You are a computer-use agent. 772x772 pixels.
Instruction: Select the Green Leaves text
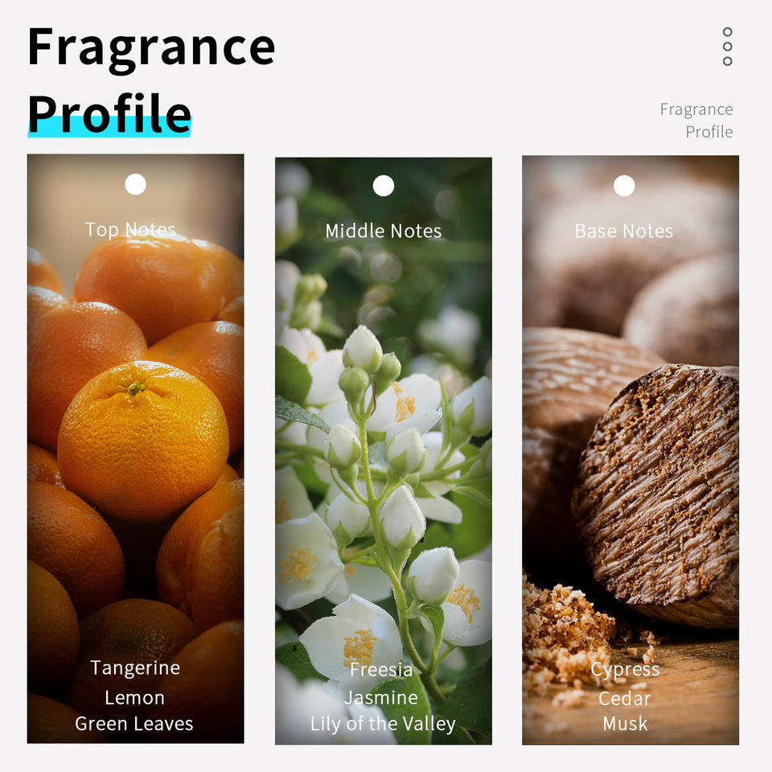pos(134,724)
